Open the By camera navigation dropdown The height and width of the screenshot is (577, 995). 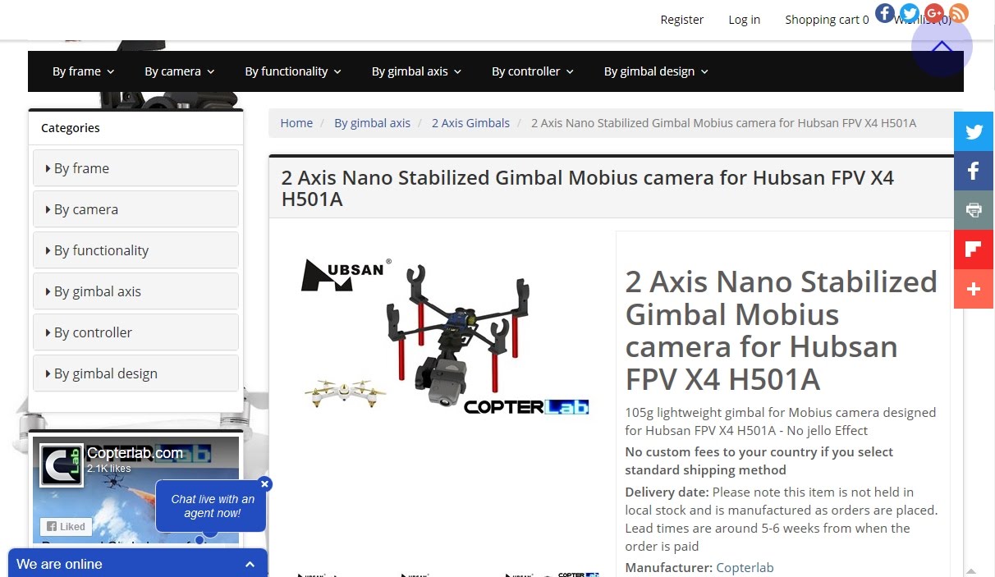(x=180, y=71)
